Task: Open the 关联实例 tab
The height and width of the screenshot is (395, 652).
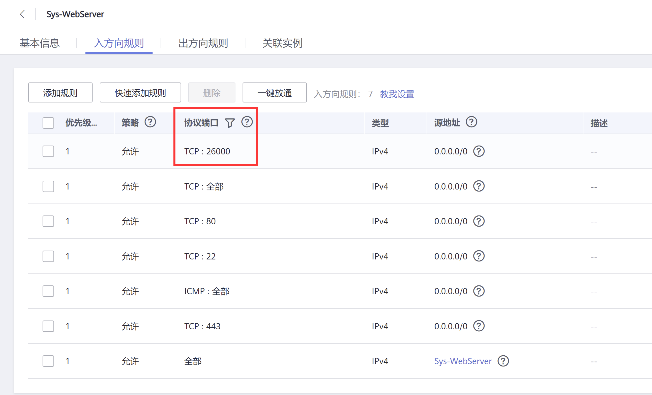Action: coord(282,43)
